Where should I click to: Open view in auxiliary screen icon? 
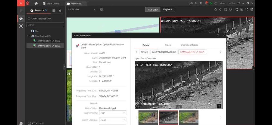coord(252,9)
